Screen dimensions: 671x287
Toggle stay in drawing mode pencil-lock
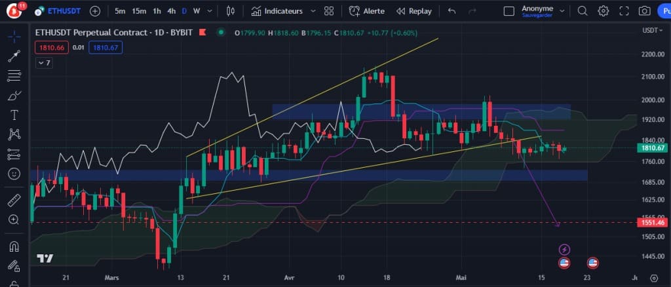coord(14,267)
